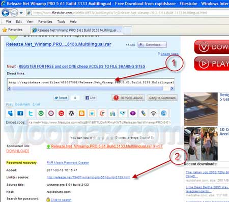Click the browser Forward arrow button
Viewport: 229px width, 202px height.
click(x=14, y=13)
